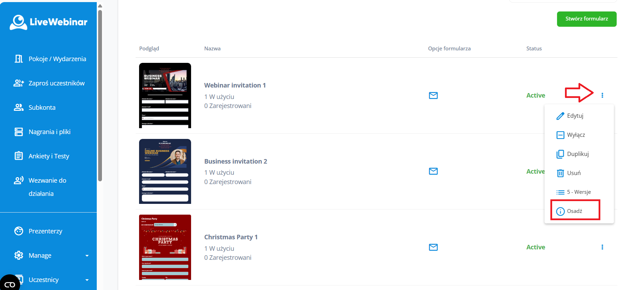This screenshot has width=626, height=290.
Task: Open the three-dot menu for Webinar invitation 1
Action: [x=602, y=95]
